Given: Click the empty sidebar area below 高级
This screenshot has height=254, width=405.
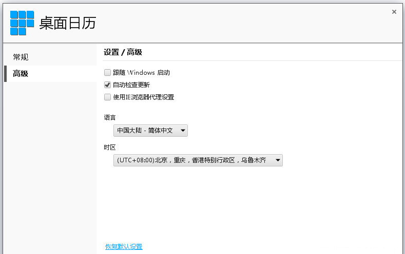Looking at the screenshot, I should click(x=50, y=164).
